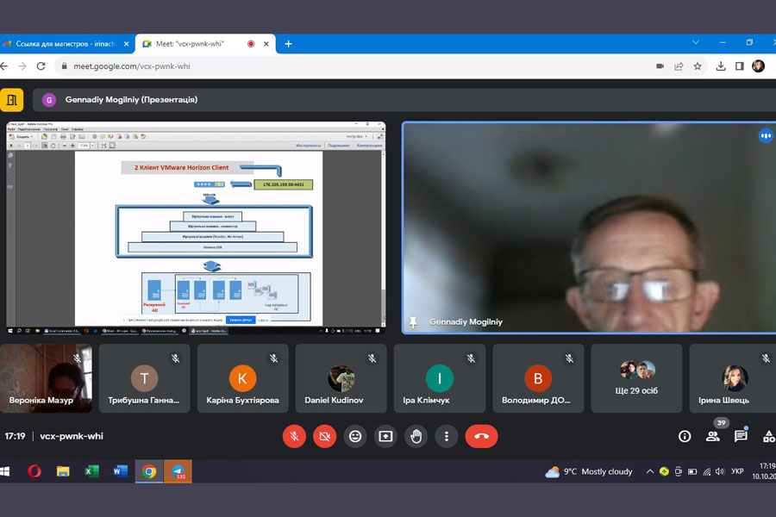Open the 'Ще 29 осіб' more participants tile
This screenshot has width=776, height=517.
click(x=636, y=378)
